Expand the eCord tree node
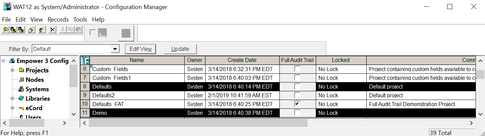485x136 pixels. click(x=12, y=108)
